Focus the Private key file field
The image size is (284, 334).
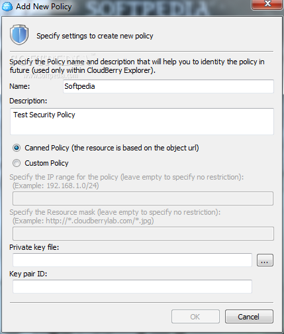pos(132,260)
